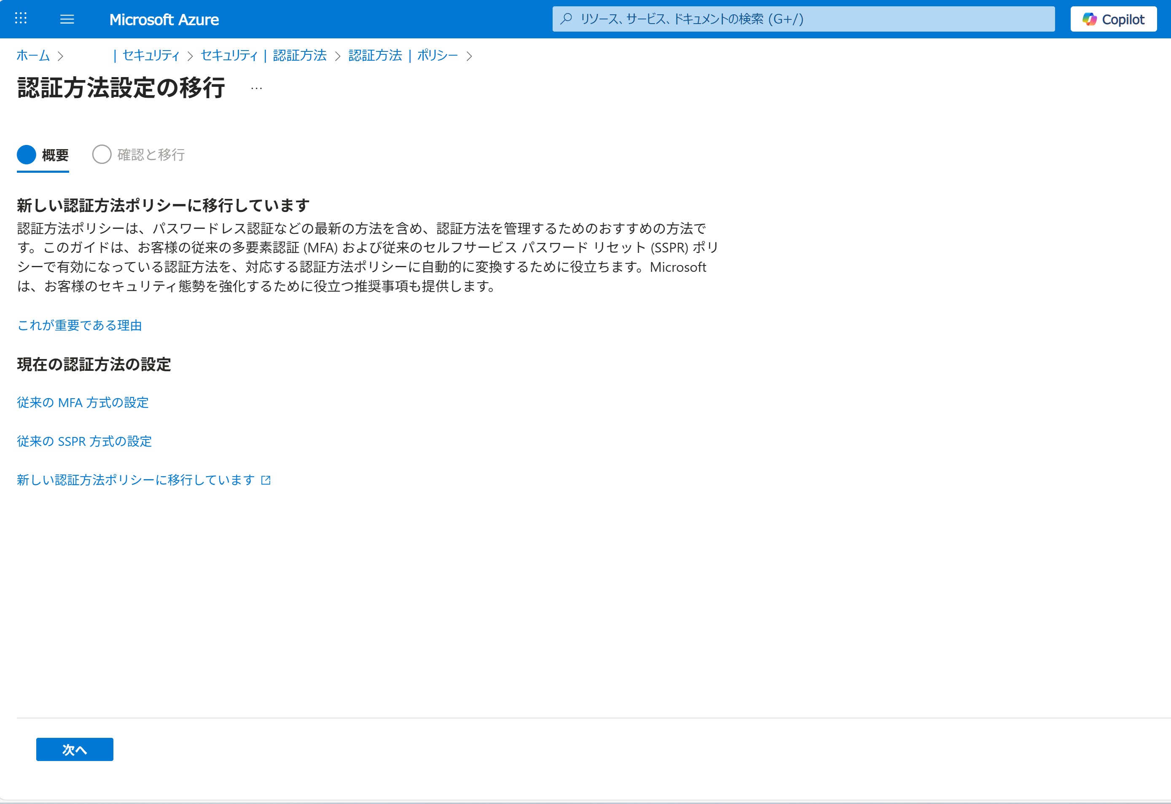Open これが重要である理由 link
The height and width of the screenshot is (804, 1171).
tap(80, 325)
